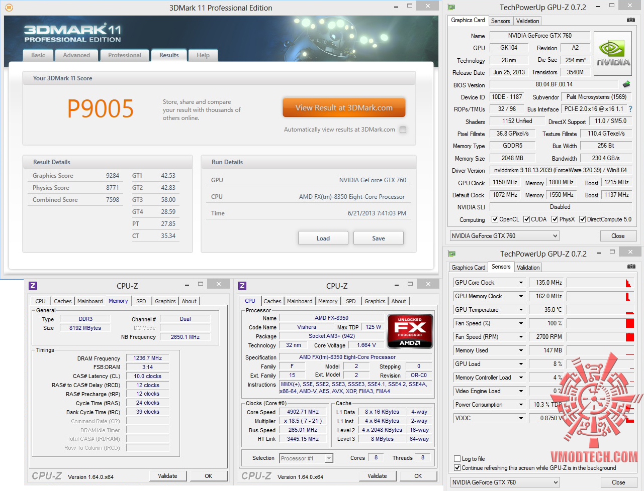This screenshot has height=491, width=644.
Task: Click the BIOS save chip icon in GPU-Z
Action: tap(626, 84)
